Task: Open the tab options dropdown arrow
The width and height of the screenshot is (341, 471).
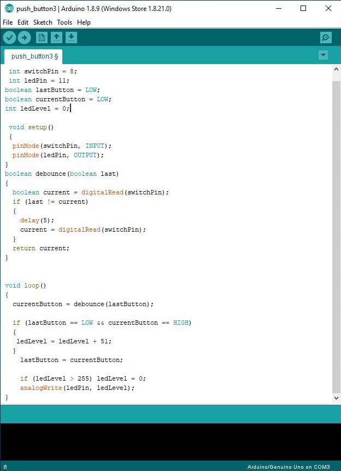Action: click(x=323, y=55)
